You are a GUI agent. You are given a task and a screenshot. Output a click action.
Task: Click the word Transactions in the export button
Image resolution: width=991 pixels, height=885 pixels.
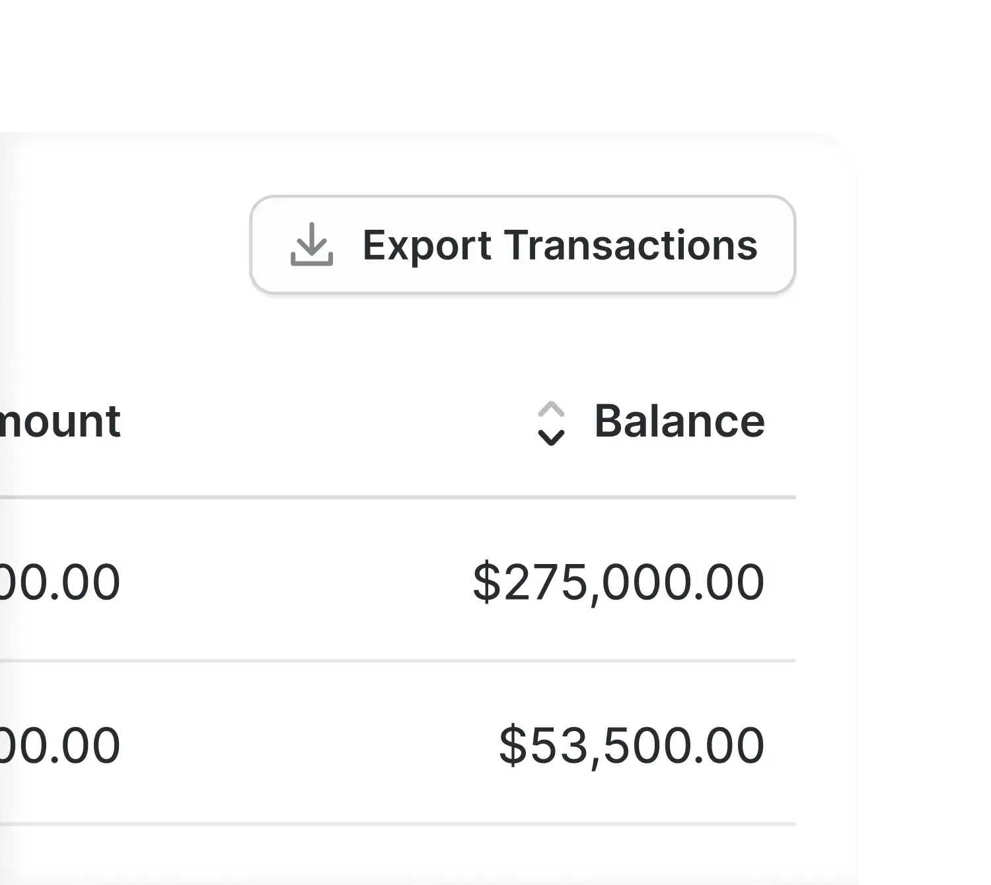pyautogui.click(x=632, y=245)
